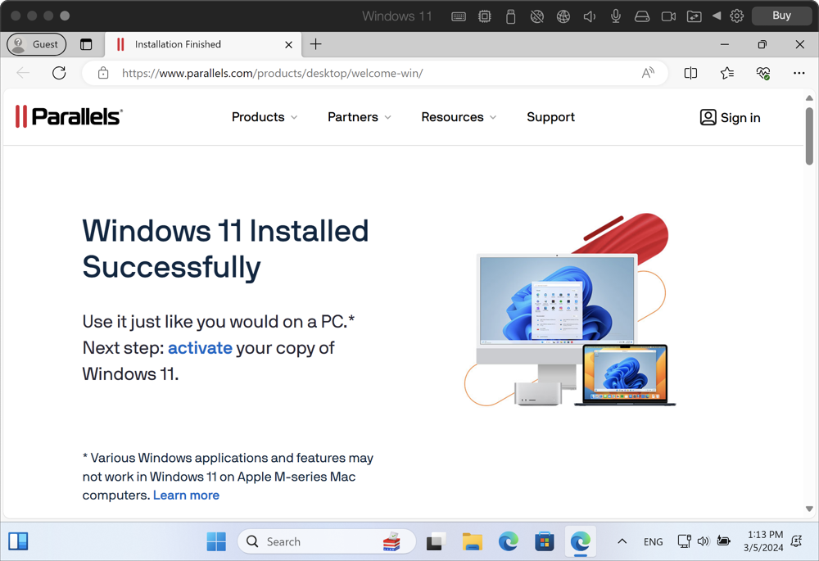819x561 pixels.
Task: Open Parallels keyboard icon in title bar
Action: 459,16
